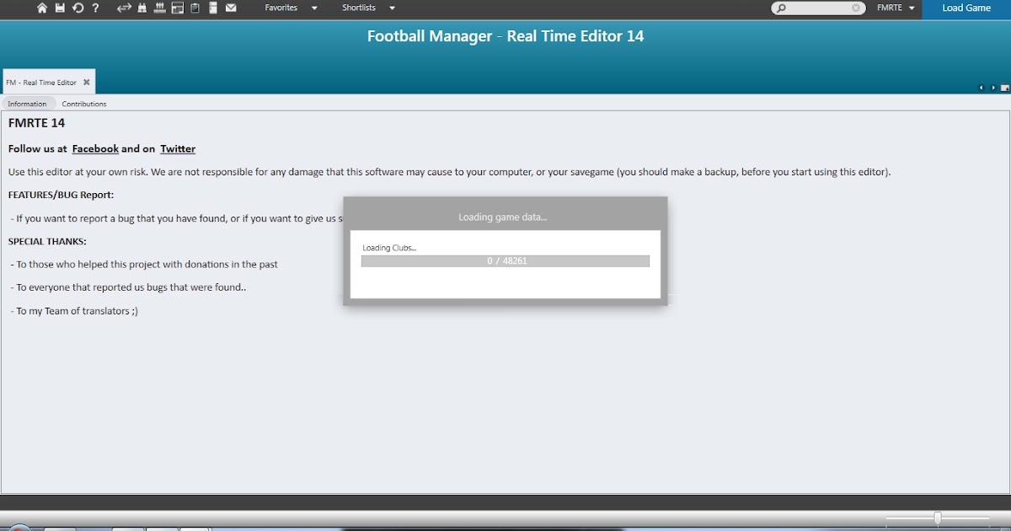Click the magnifier icon in the search box
Image resolution: width=1011 pixels, height=531 pixels.
point(781,8)
